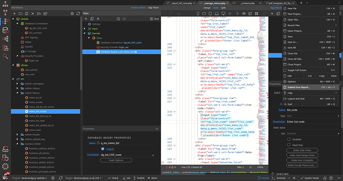Switch to _report_AD_new.php tab

(181, 3)
